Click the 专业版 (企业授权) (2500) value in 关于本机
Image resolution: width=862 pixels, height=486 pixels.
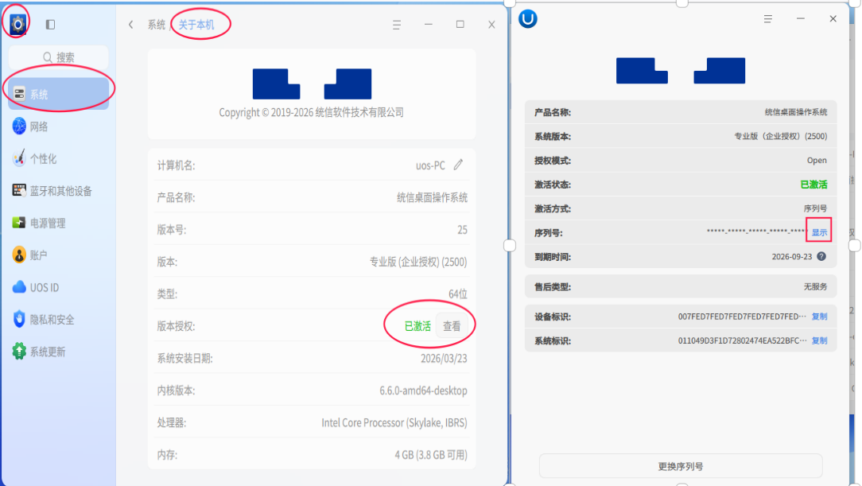(418, 262)
